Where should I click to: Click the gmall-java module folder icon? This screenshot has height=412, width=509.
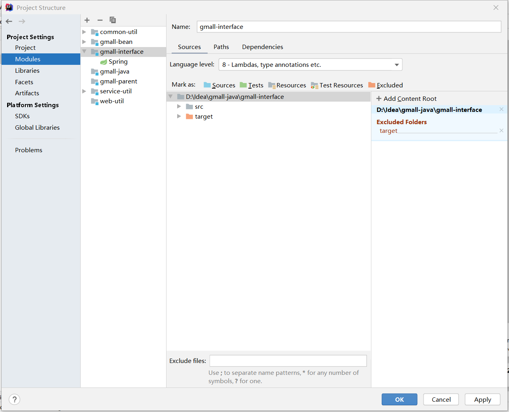95,72
